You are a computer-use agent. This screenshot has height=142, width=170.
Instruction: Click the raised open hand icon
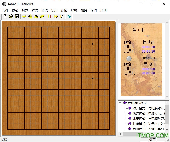[30, 17]
